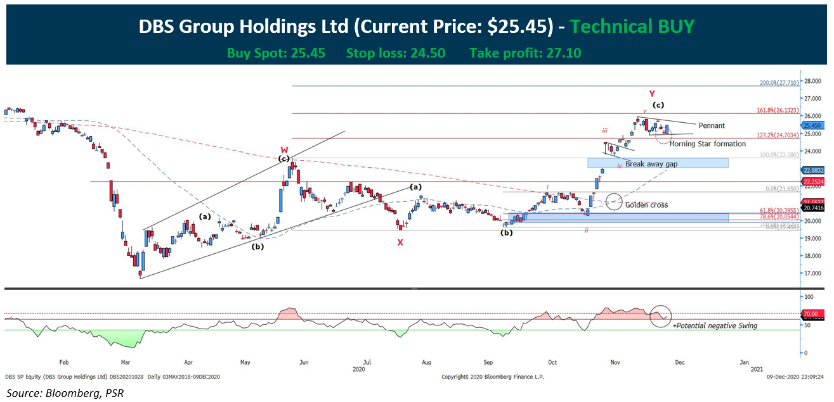
Task: Click the "Mar" month axis label
Action: 125,363
